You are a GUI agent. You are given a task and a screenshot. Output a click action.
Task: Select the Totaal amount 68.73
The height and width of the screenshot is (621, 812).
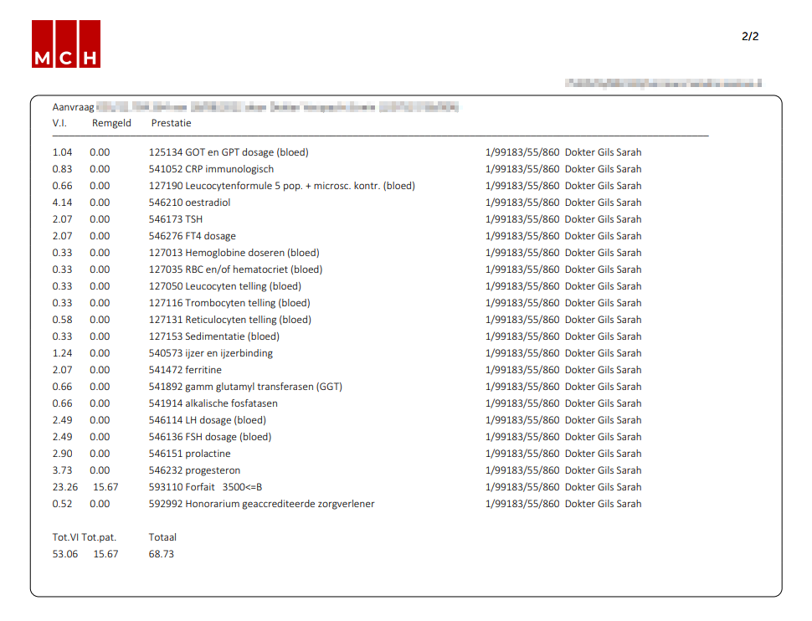[159, 554]
